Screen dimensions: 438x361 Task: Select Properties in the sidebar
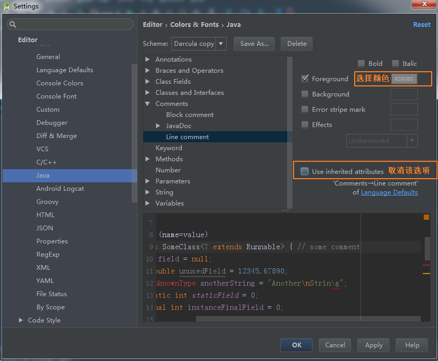click(52, 241)
